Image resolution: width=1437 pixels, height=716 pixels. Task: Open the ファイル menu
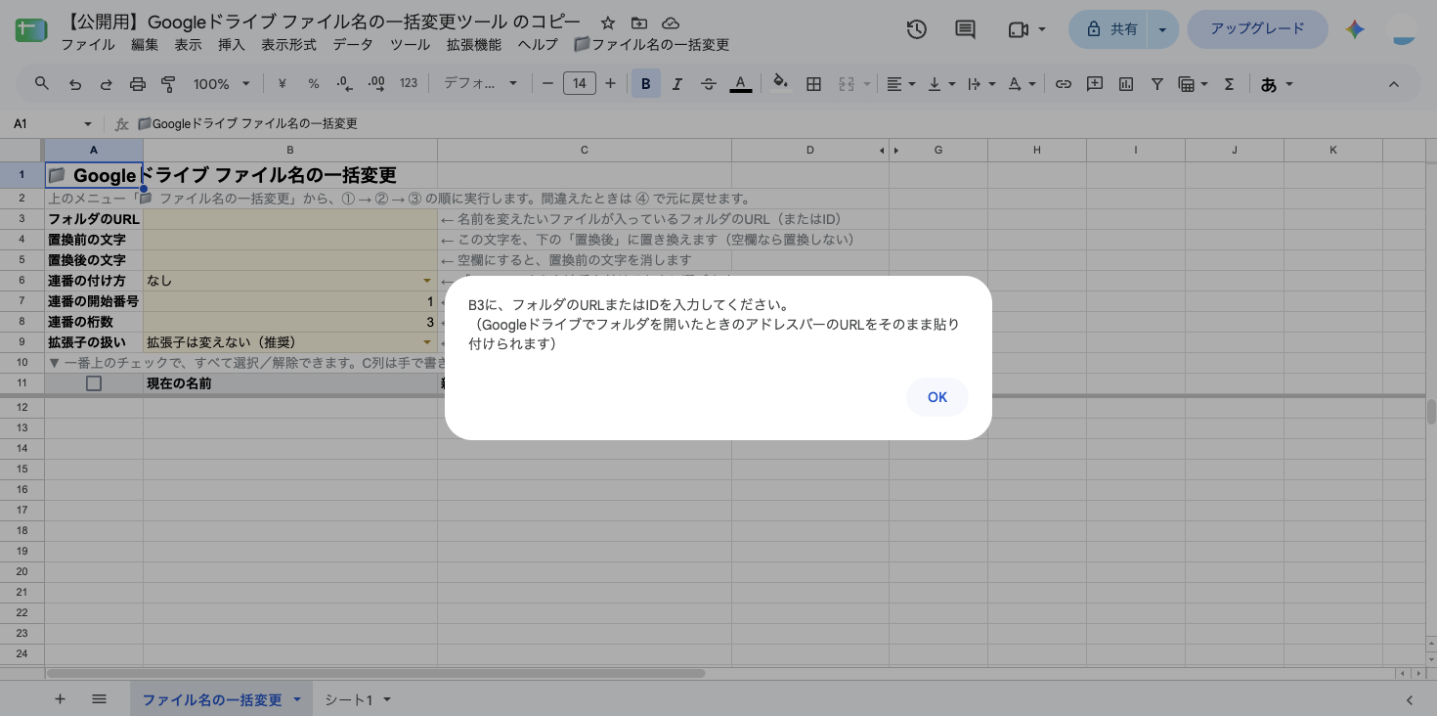pos(88,45)
